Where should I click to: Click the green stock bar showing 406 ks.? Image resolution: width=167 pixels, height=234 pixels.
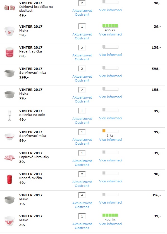110,26
